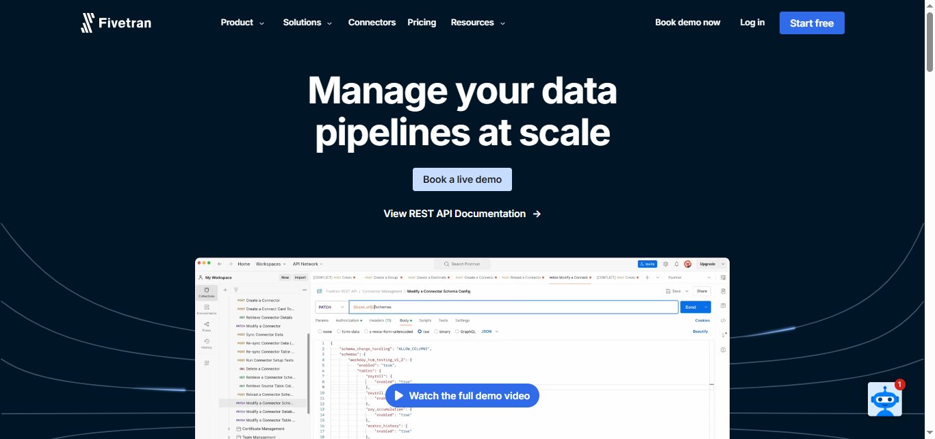Click the Search Postman field
935x439 pixels.
(462, 264)
